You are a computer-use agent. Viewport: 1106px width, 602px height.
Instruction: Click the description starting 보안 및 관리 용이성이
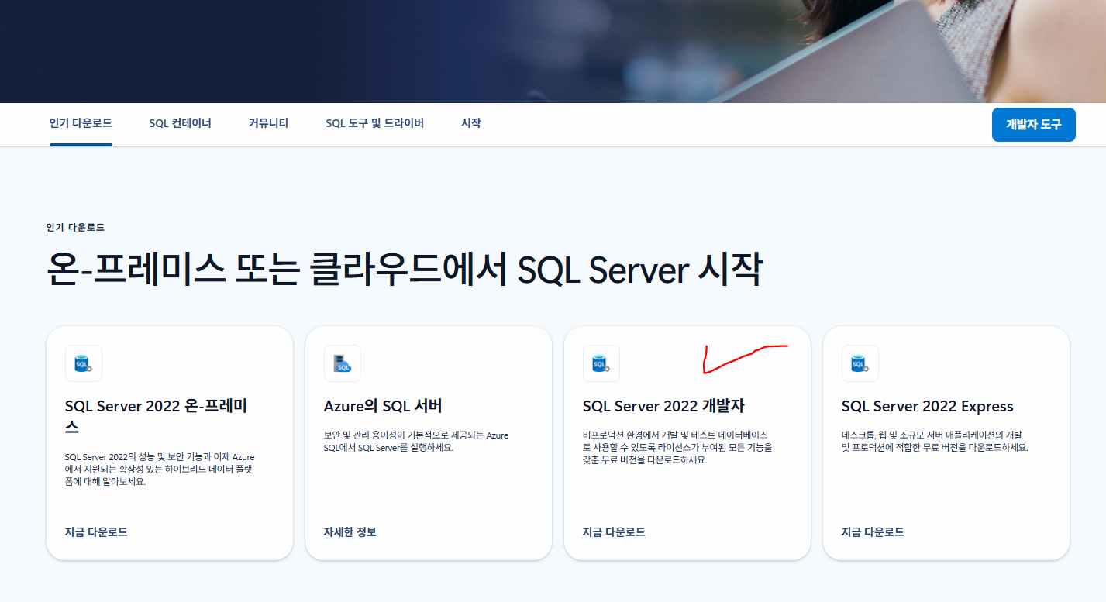416,442
